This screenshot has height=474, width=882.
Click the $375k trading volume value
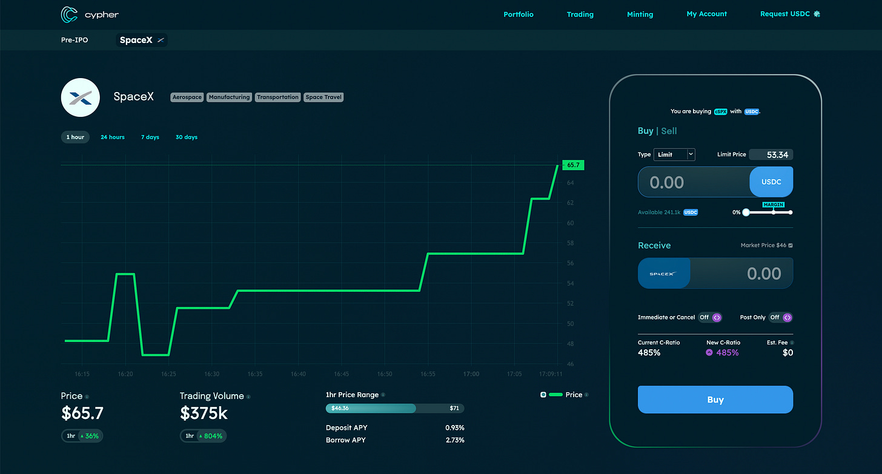pyautogui.click(x=204, y=413)
